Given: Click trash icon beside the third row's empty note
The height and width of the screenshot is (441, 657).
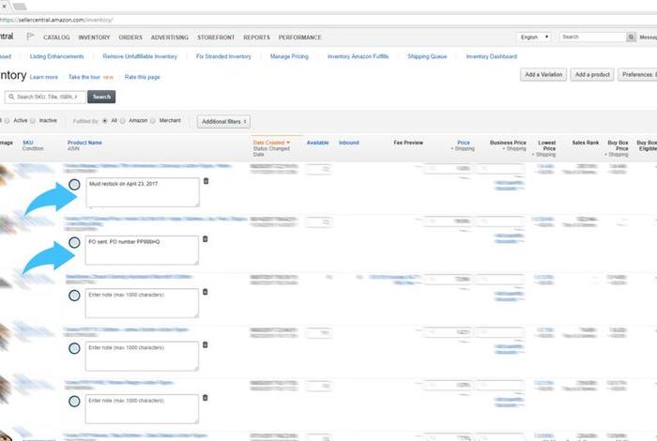Looking at the screenshot, I should point(206,292).
